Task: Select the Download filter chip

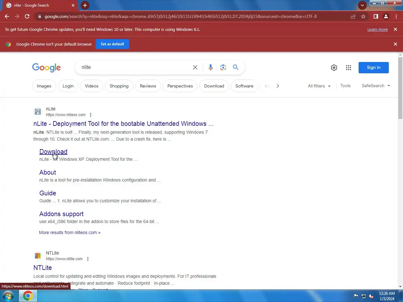Action: tap(214, 86)
